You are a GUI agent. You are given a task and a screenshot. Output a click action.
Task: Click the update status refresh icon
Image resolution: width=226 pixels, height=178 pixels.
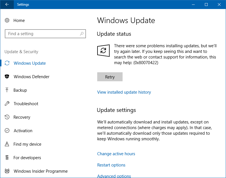pos(103,50)
